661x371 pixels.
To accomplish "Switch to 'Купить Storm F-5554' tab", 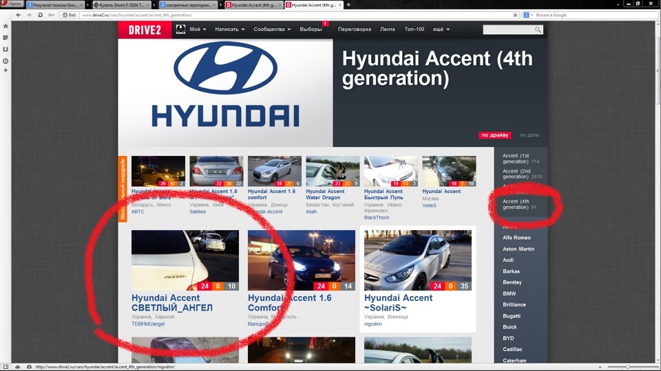I will click(x=121, y=5).
